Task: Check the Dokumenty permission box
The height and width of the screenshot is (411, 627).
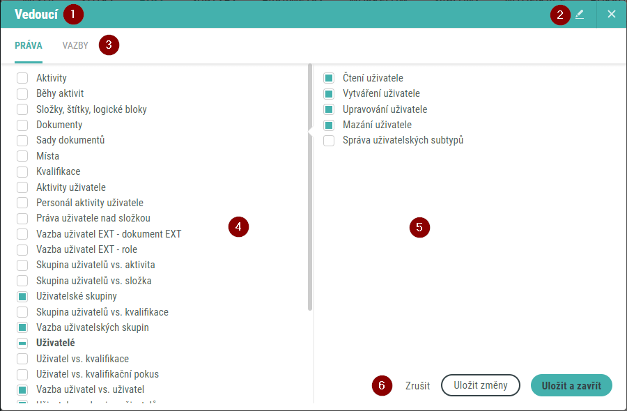Action: coord(22,125)
